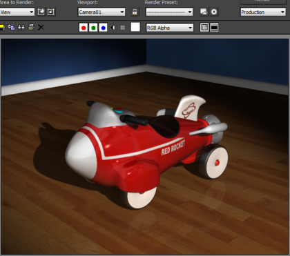290x256 pixels.
Task: Open the Camera01 viewport dropdown
Action: pyautogui.click(x=101, y=12)
